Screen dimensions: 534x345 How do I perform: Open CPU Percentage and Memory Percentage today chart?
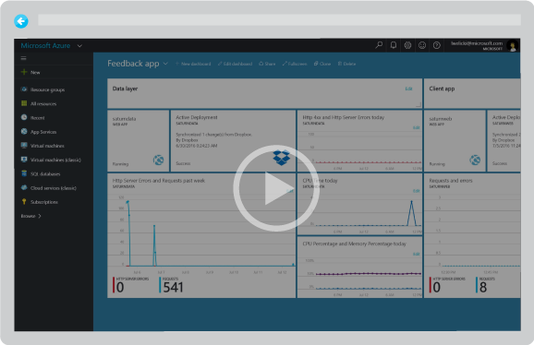click(359, 268)
